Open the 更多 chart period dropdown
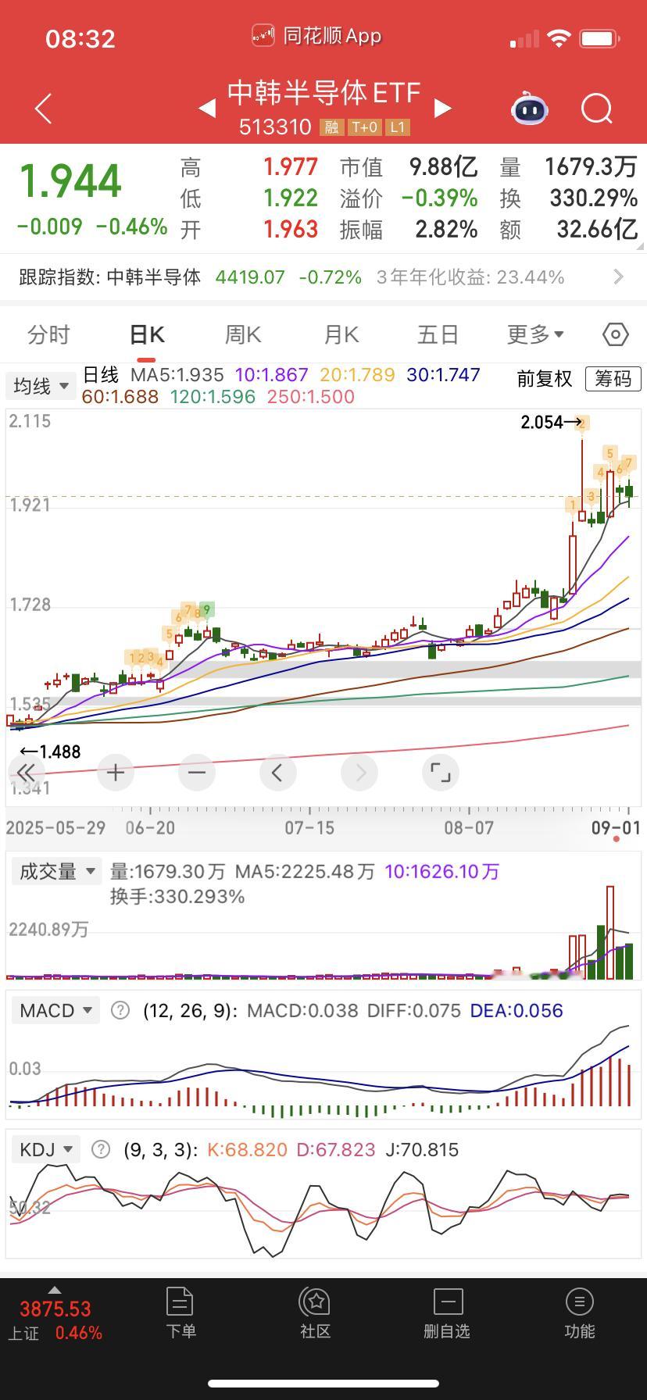The height and width of the screenshot is (1400, 647). pos(535,334)
